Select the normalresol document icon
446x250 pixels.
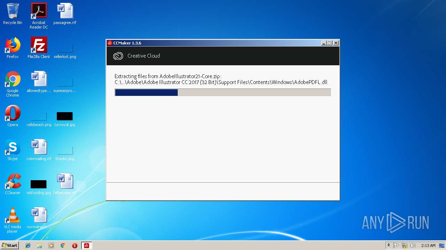(39, 218)
